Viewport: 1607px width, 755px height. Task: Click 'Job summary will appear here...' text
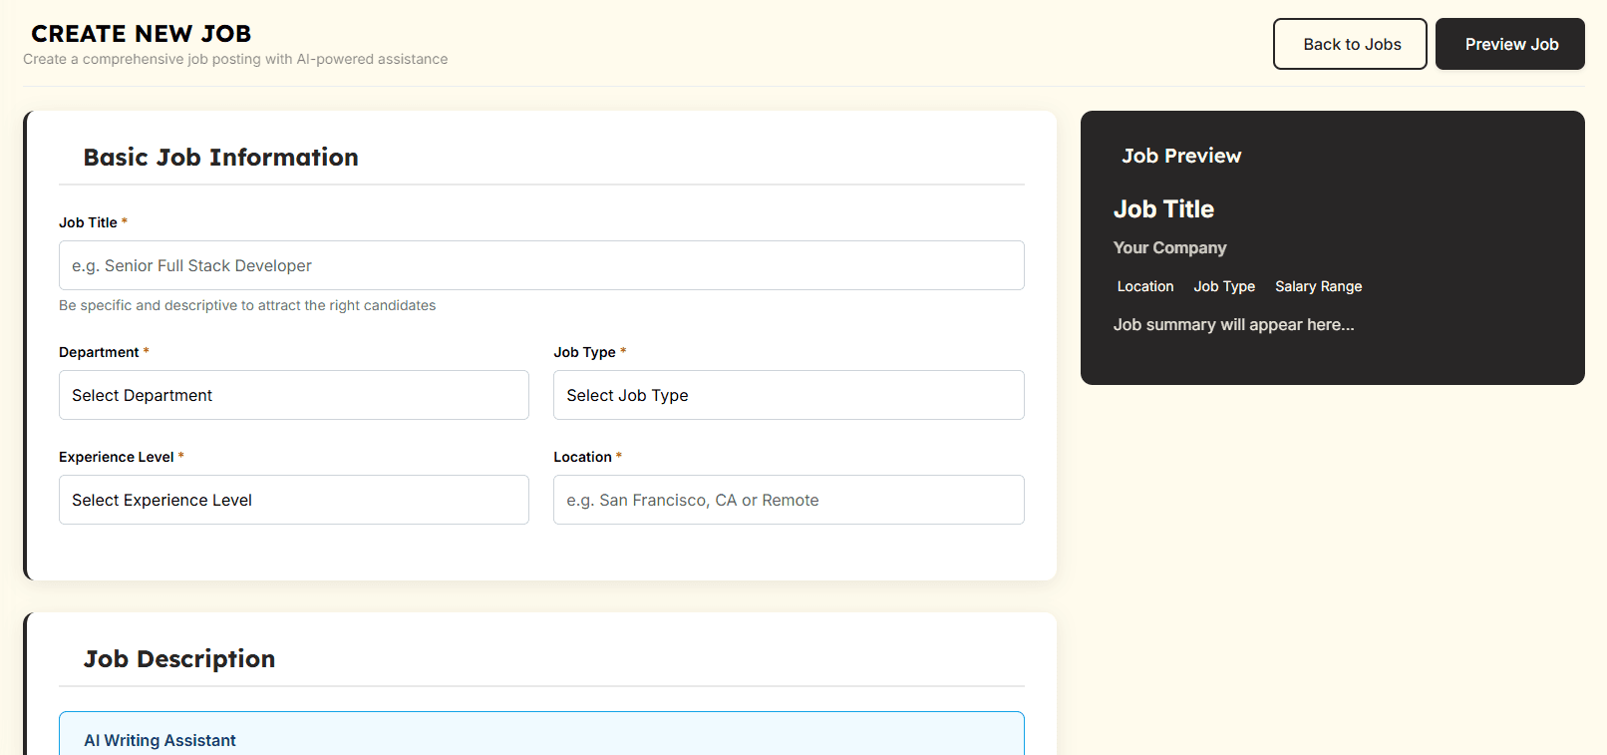tap(1234, 324)
